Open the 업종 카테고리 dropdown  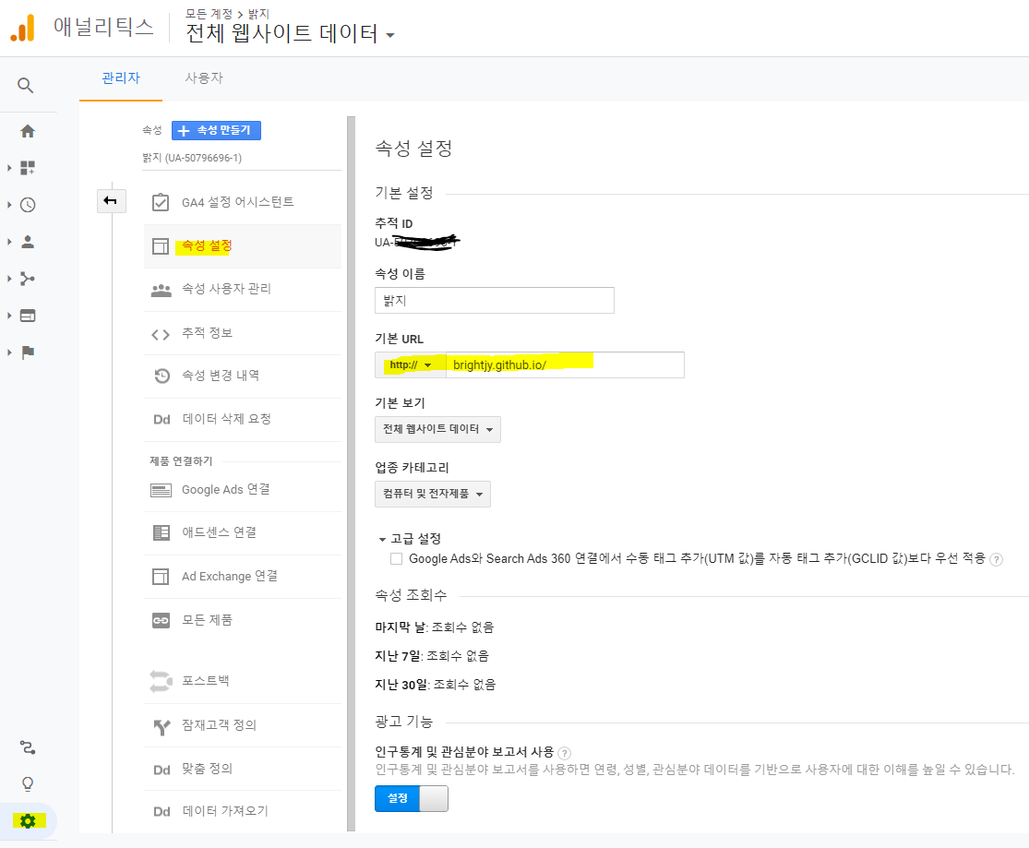433,495
